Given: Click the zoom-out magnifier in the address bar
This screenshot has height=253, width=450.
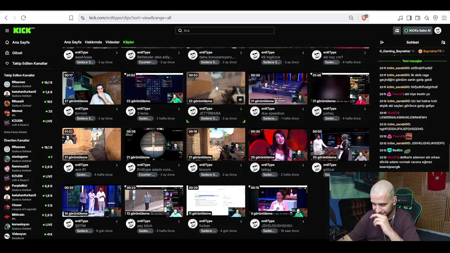Looking at the screenshot, I should [x=351, y=18].
